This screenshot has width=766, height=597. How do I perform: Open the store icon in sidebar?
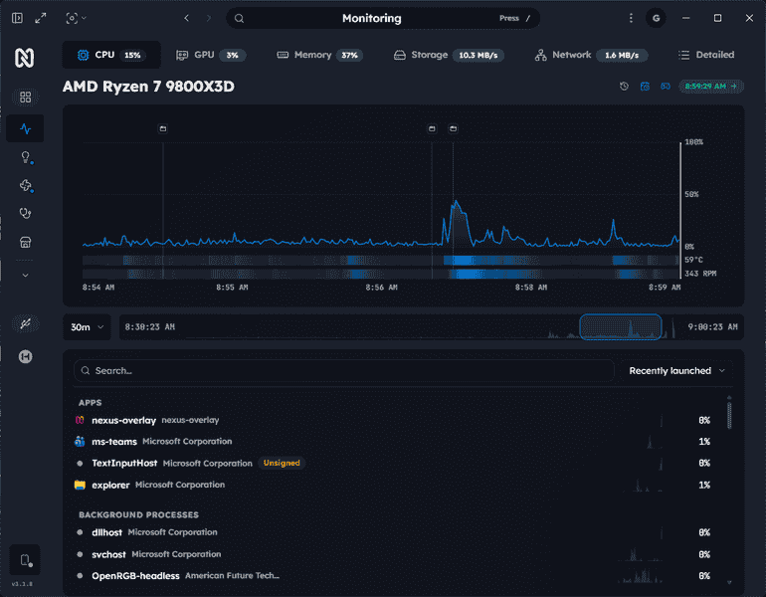tap(26, 242)
